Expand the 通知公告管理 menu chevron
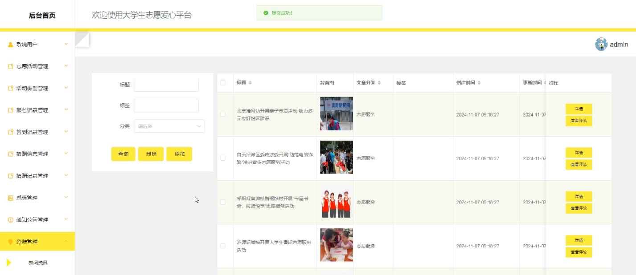This screenshot has width=636, height=275. [x=66, y=219]
